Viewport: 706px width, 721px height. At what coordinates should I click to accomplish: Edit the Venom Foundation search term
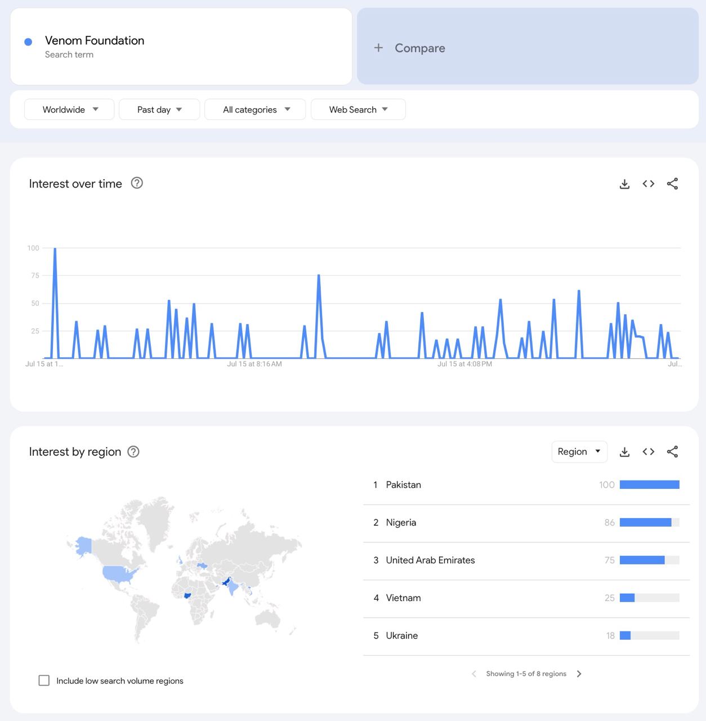tap(95, 41)
